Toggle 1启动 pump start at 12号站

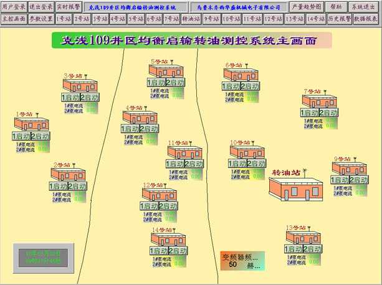150,205
